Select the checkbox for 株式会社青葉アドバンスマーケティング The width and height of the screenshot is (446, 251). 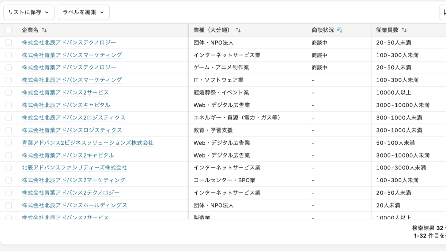click(x=9, y=55)
